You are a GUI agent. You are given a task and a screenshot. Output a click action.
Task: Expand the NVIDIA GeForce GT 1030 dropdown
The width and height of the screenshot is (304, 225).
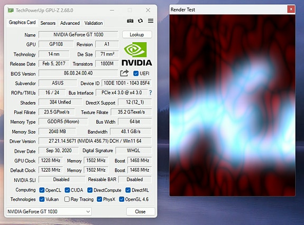coord(49,212)
